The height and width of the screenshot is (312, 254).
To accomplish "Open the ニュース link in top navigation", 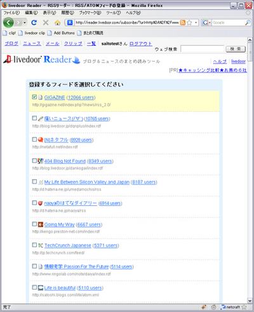I will [32, 43].
